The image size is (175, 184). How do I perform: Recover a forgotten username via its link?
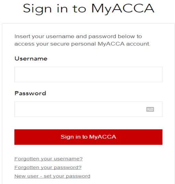pos(48,159)
